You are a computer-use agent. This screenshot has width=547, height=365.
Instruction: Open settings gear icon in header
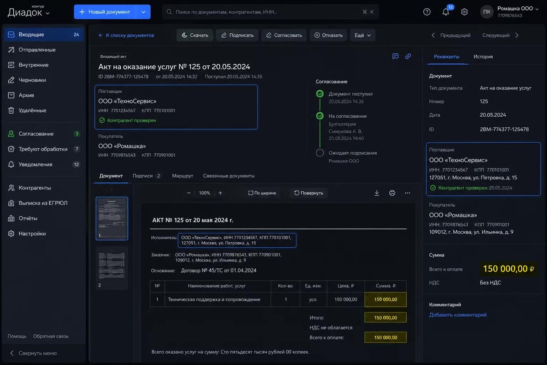(464, 12)
